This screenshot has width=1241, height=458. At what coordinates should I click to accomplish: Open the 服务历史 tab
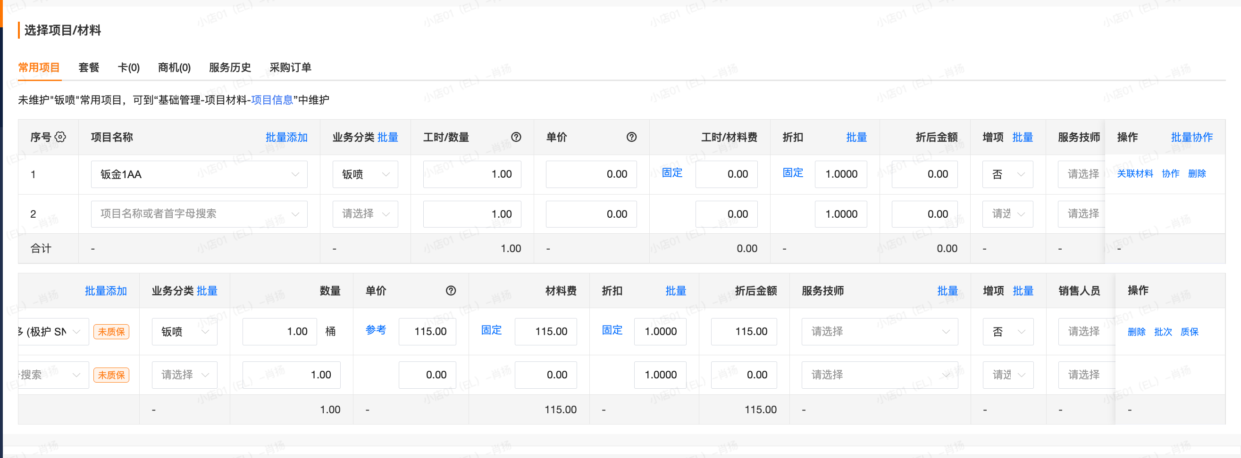230,67
